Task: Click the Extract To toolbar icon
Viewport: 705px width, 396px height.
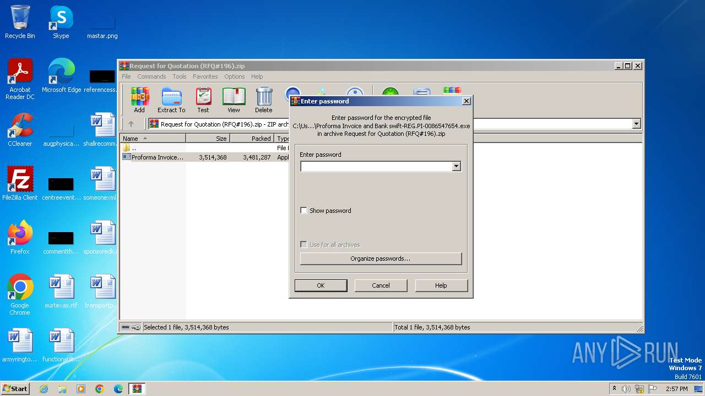Action: (x=171, y=100)
